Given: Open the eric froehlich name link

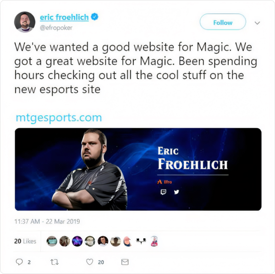Looking at the screenshot, I should point(64,17).
